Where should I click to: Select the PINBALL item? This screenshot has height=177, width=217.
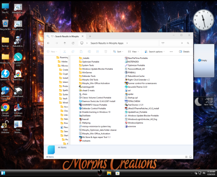click(x=130, y=72)
